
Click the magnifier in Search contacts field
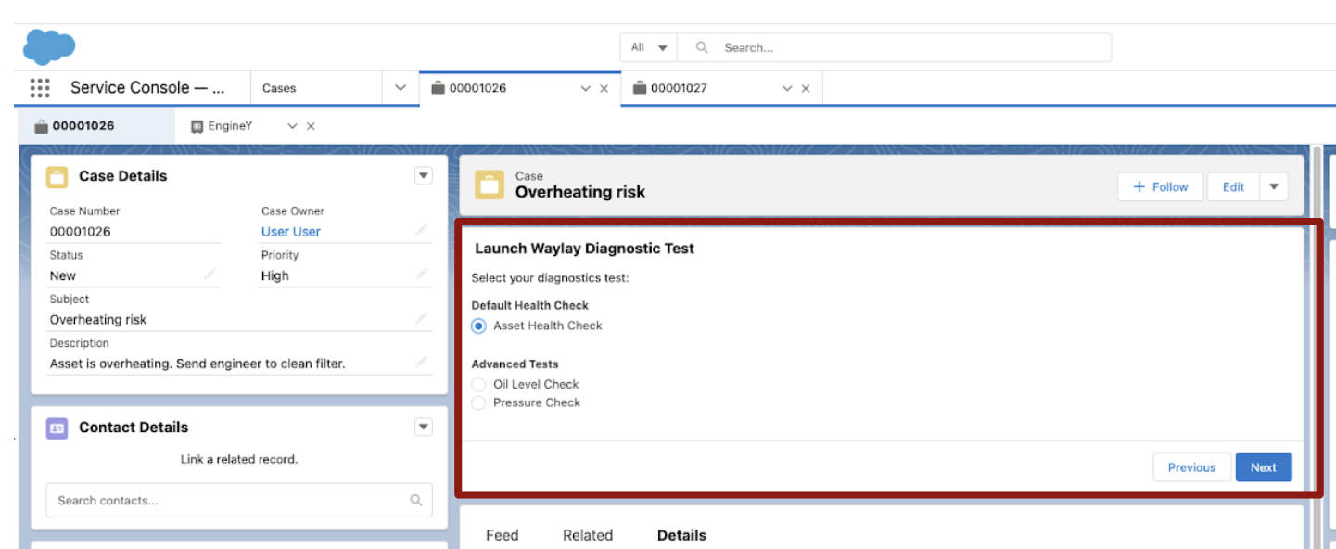416,500
